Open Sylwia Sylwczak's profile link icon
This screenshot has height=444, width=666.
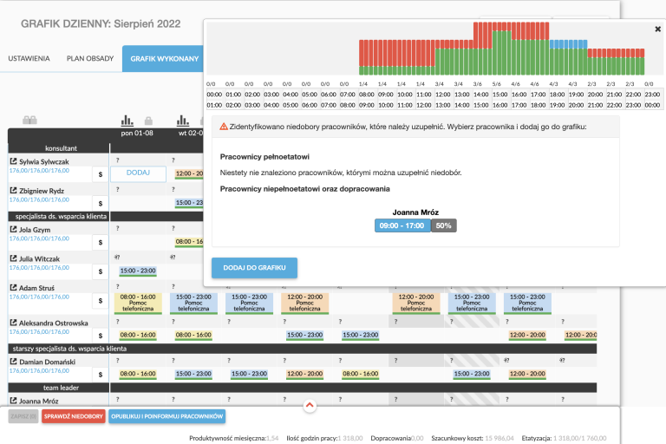click(13, 161)
